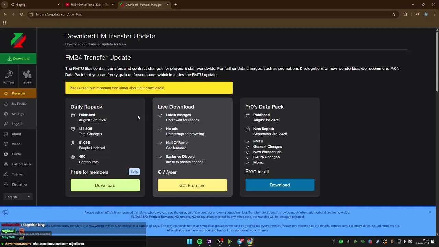The height and width of the screenshot is (247, 439).
Task: Open Football Manager 24 from taskbar
Action: 210,242
